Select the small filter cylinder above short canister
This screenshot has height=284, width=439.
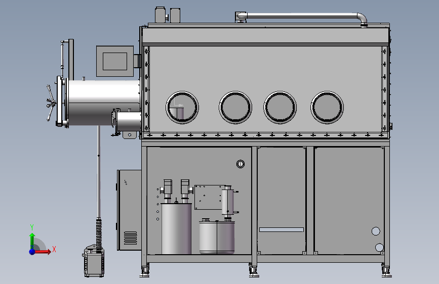pos(228,201)
